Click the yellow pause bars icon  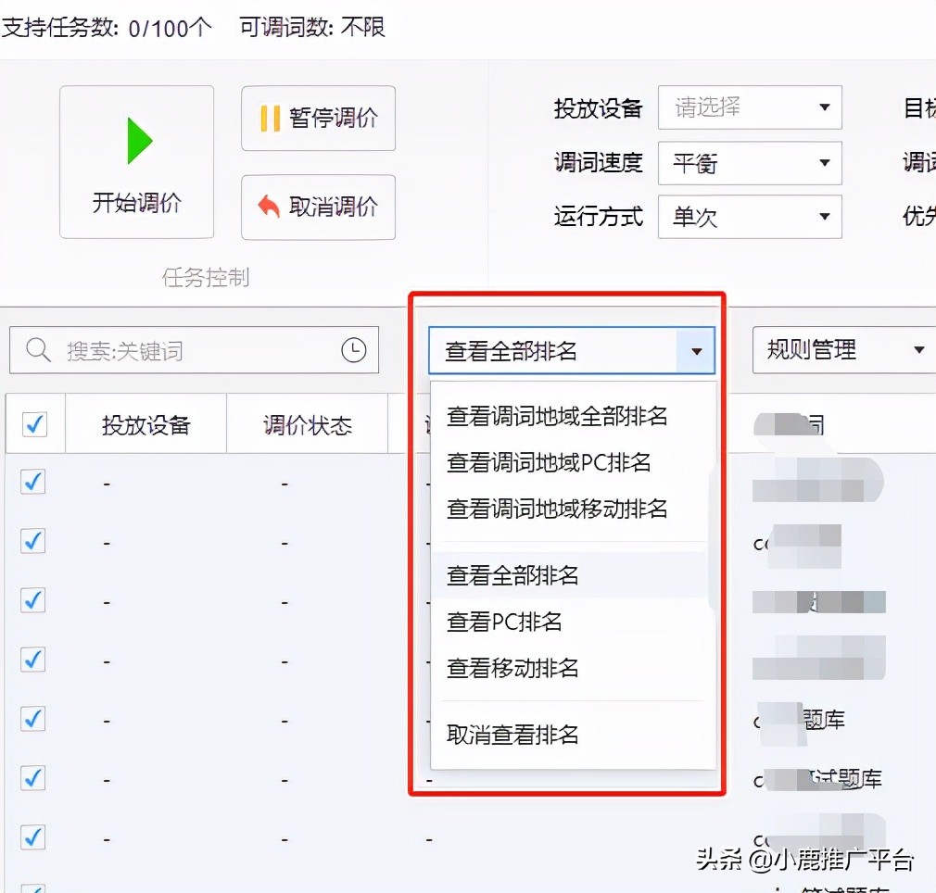click(271, 117)
